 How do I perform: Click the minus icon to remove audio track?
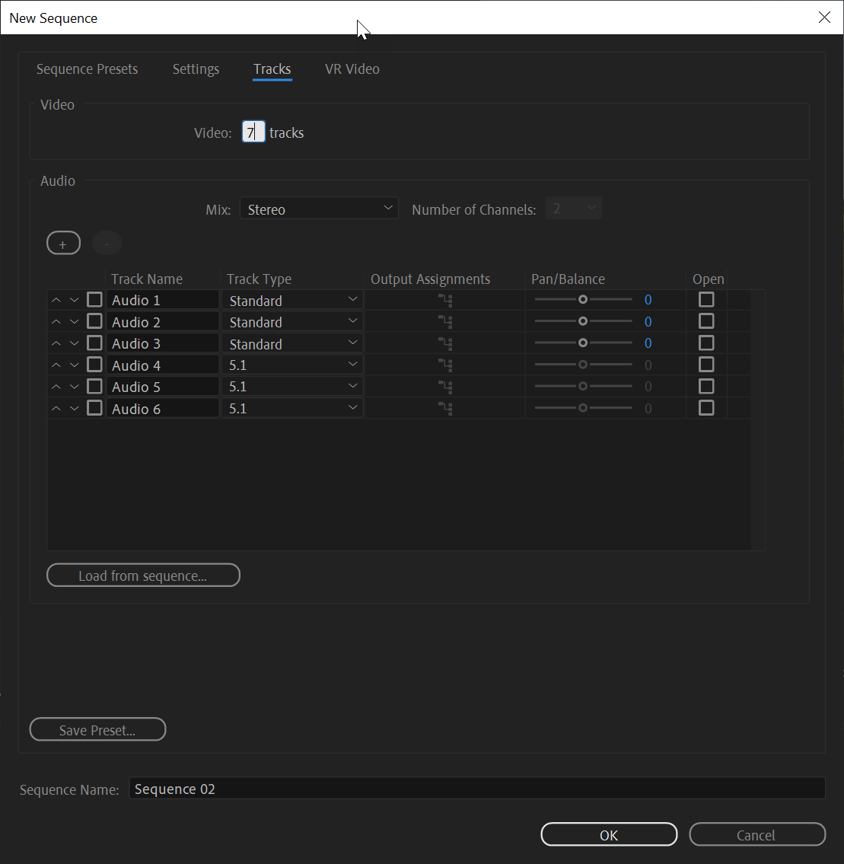coord(107,242)
